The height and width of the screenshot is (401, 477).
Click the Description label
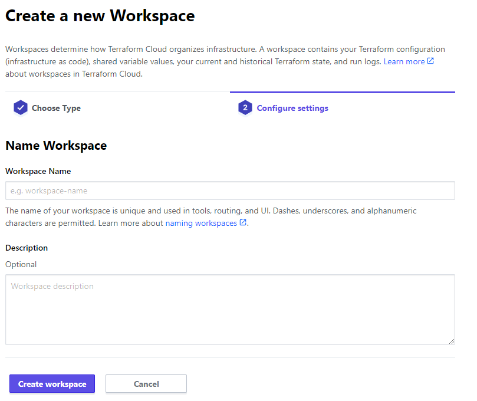click(x=27, y=248)
